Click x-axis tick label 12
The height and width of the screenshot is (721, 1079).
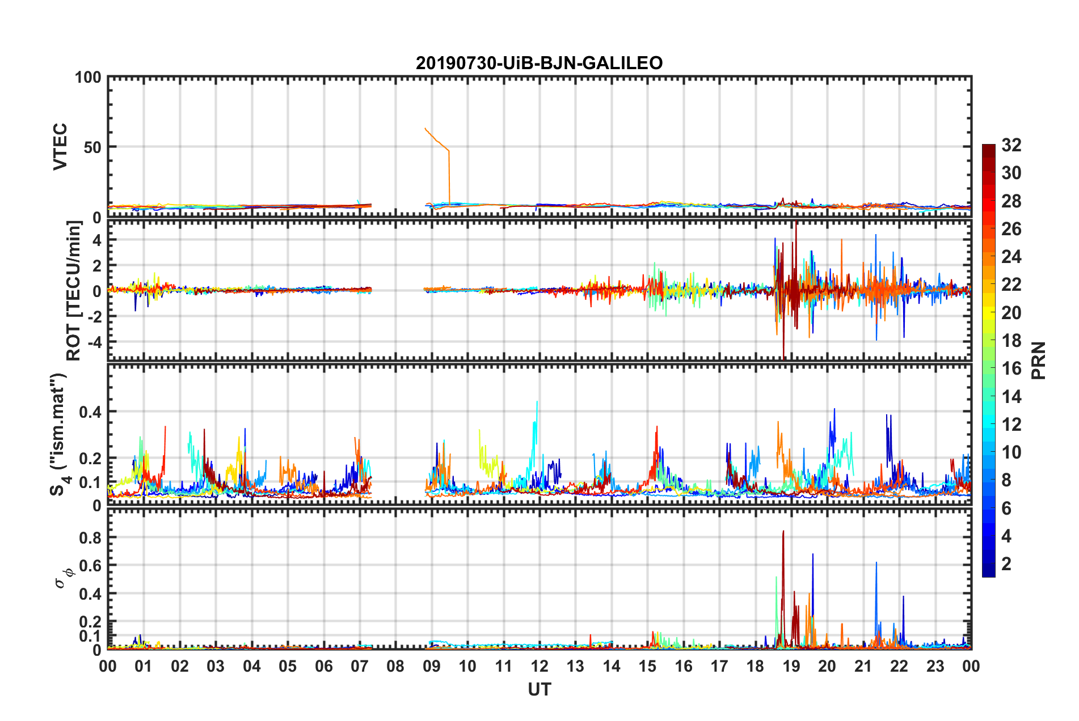539,666
